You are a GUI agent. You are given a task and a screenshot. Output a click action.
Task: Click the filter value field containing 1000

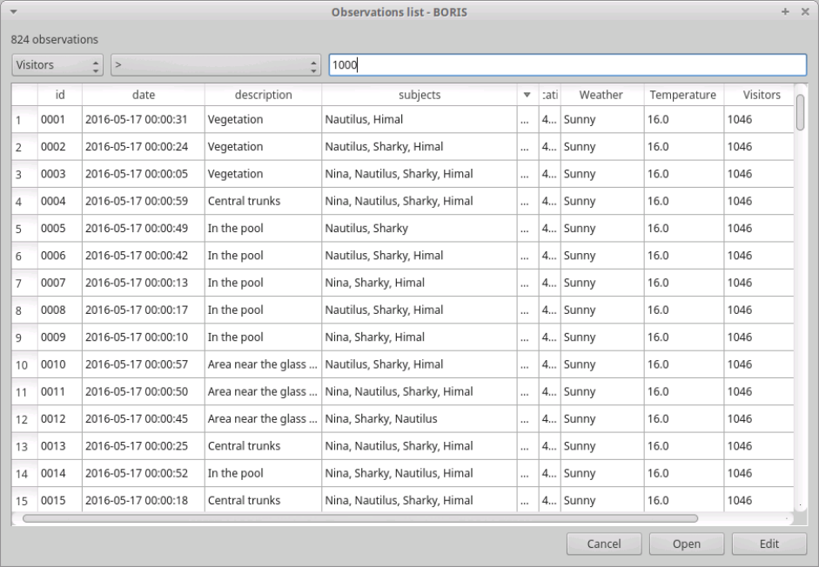pos(567,64)
